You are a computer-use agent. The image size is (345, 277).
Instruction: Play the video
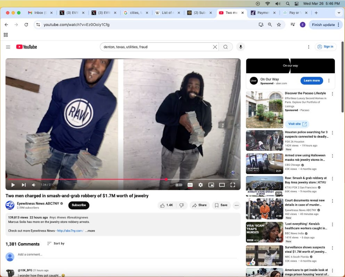point(13,185)
